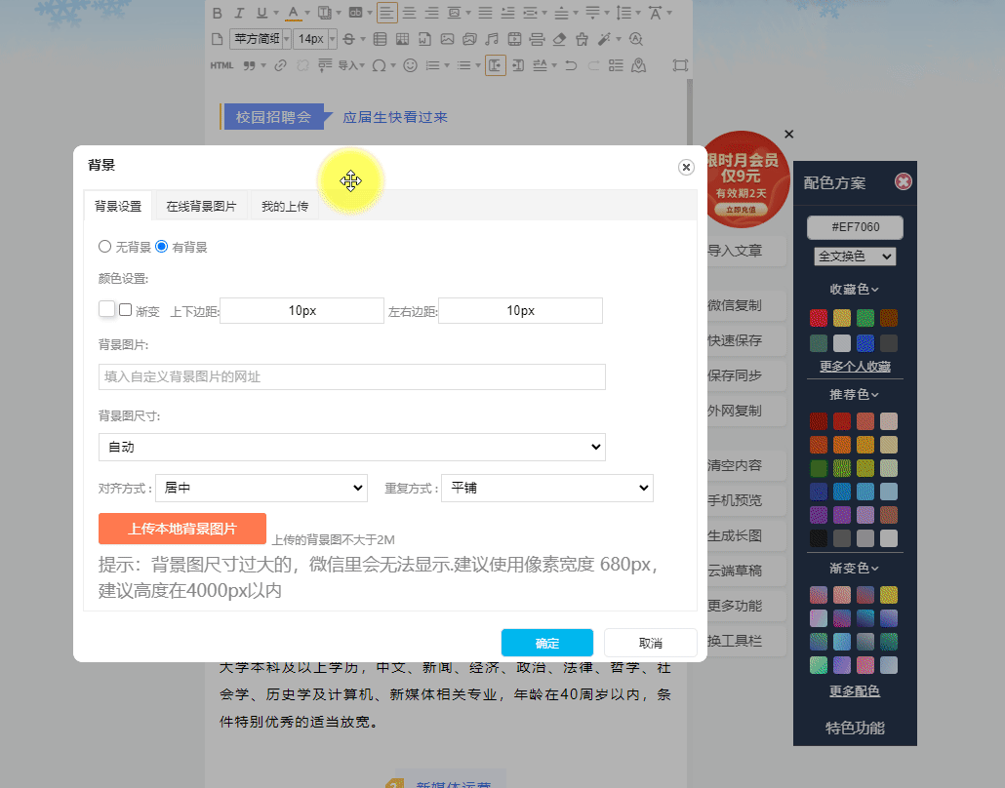Click the hyperlink icon in toolbar

click(281, 65)
